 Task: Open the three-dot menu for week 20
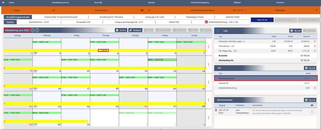click(209, 82)
